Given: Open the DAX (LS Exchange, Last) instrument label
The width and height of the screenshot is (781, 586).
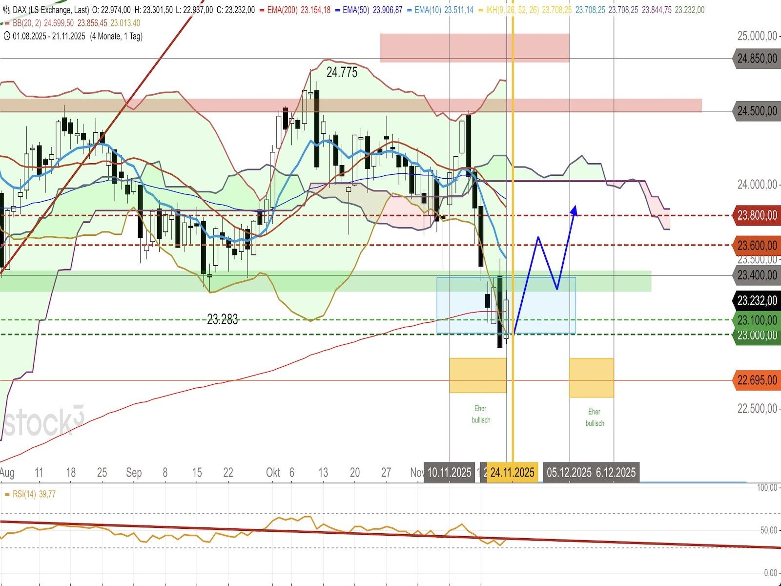Looking at the screenshot, I should [51, 10].
